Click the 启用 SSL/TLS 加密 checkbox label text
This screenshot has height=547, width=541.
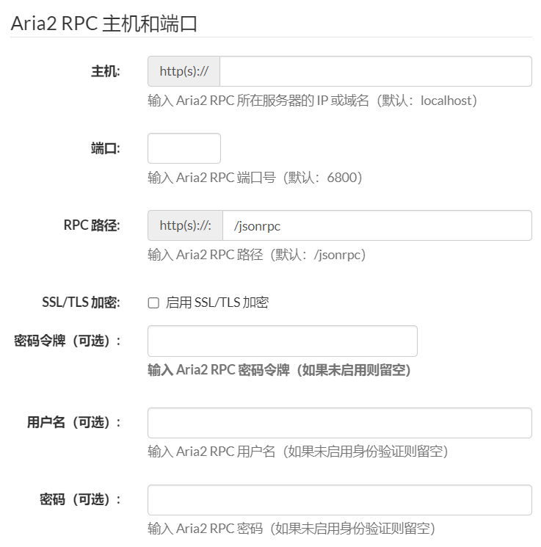click(x=217, y=303)
